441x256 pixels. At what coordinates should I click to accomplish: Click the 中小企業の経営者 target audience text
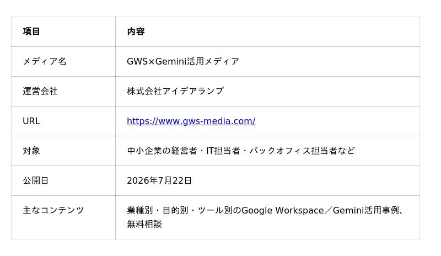pos(162,151)
